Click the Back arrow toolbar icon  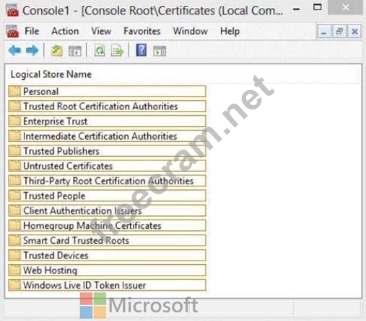(x=14, y=50)
